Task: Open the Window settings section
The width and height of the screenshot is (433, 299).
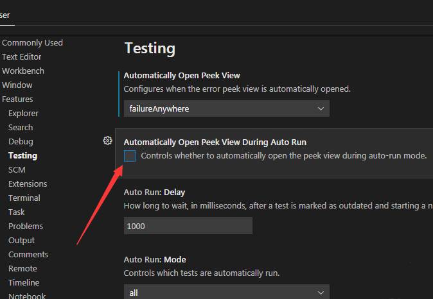Action: coord(17,85)
